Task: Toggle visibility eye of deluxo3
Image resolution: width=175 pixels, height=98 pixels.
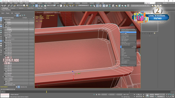Action: pyautogui.click(x=5, y=27)
